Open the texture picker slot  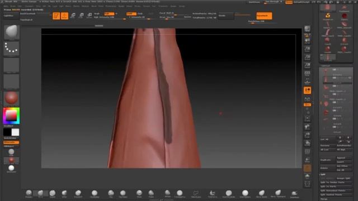11,82
